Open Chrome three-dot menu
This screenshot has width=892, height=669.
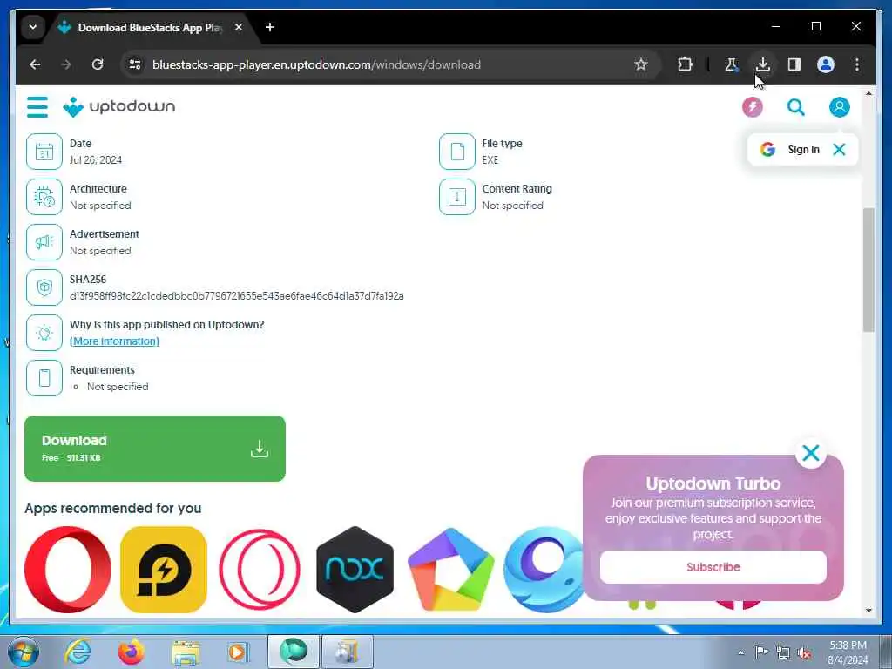(x=857, y=64)
